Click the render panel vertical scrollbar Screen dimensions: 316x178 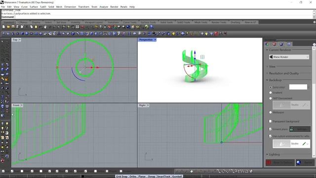[314, 102]
